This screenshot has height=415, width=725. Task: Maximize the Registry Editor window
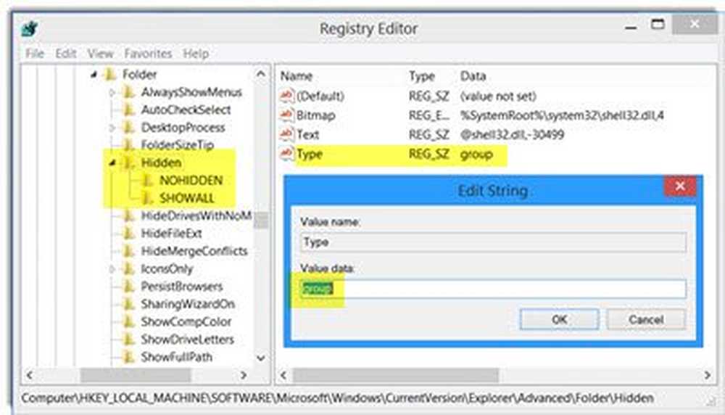tap(658, 24)
